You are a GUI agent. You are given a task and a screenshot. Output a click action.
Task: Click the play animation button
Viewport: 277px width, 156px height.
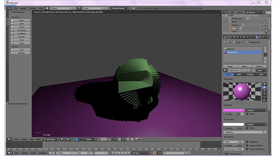tap(122, 153)
